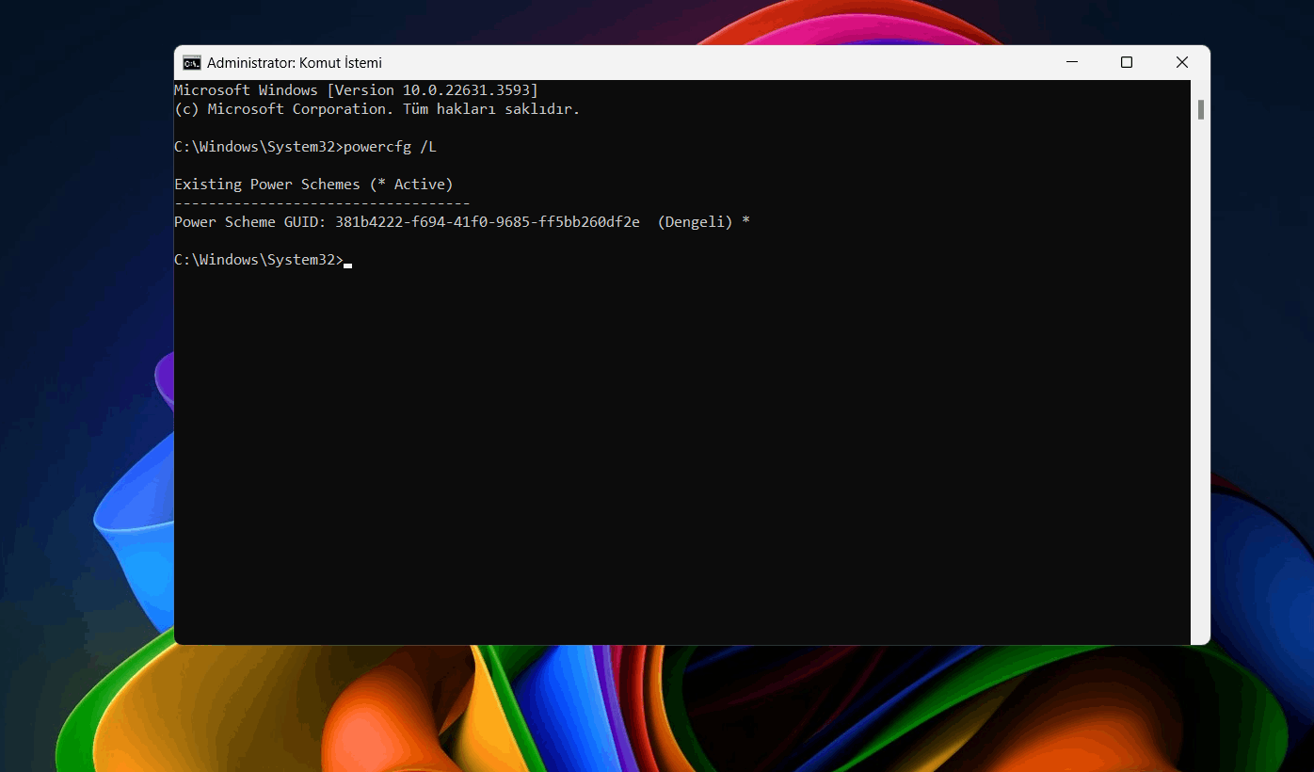This screenshot has height=772, width=1314.
Task: Minimize the Komut İstemi window
Action: coord(1072,63)
